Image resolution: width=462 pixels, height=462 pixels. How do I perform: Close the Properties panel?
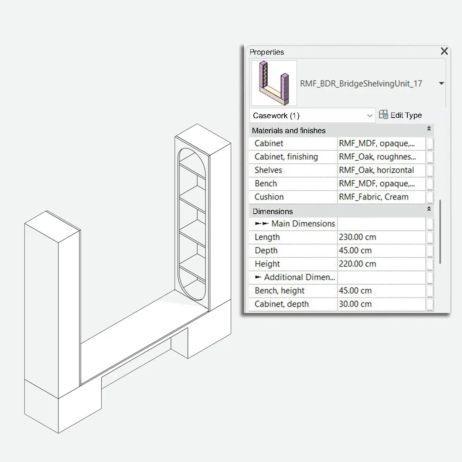[x=444, y=51]
